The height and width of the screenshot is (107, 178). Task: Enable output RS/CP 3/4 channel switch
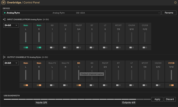coord(105,85)
